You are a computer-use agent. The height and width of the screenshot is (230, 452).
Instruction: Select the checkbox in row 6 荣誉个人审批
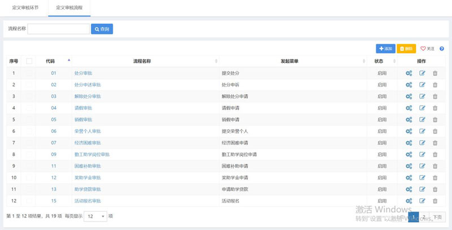tap(29, 131)
